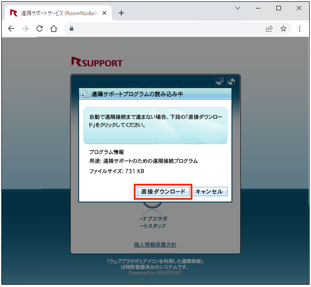Image resolution: width=311 pixels, height=287 pixels.
Task: Click the browser forward arrow
Action: 25,28
